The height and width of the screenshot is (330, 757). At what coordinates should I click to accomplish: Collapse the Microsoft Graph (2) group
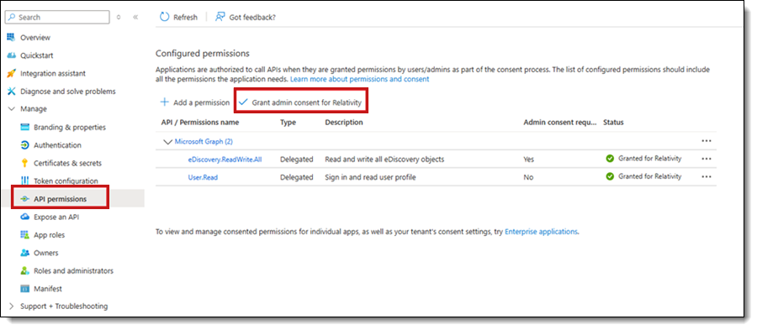pyautogui.click(x=168, y=142)
